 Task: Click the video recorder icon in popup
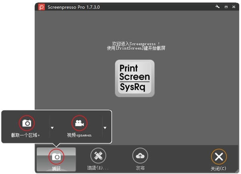tap(79, 123)
